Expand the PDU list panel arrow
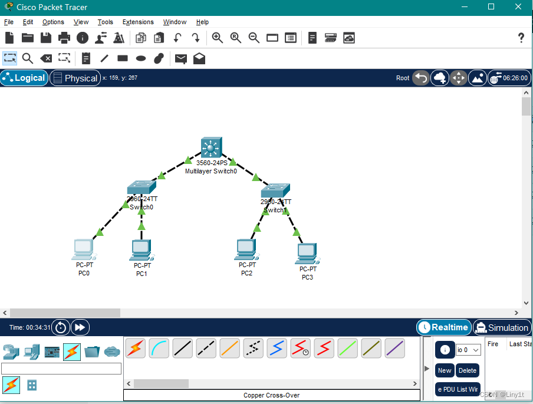 coord(427,368)
